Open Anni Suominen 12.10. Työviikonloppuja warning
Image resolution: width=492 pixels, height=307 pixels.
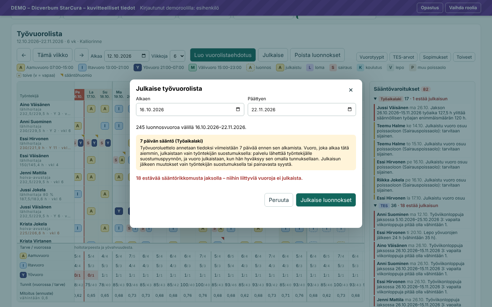click(422, 220)
